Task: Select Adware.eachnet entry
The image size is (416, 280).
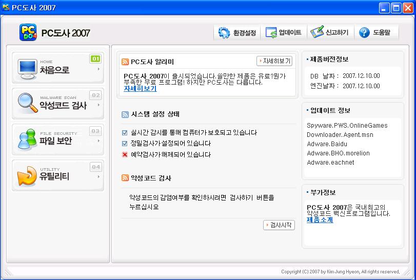Action: [x=330, y=162]
